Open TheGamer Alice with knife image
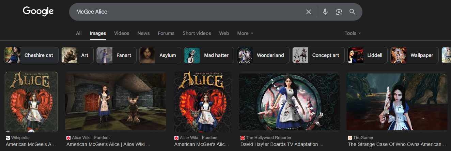The width and height of the screenshot is (451, 151). coord(397,102)
